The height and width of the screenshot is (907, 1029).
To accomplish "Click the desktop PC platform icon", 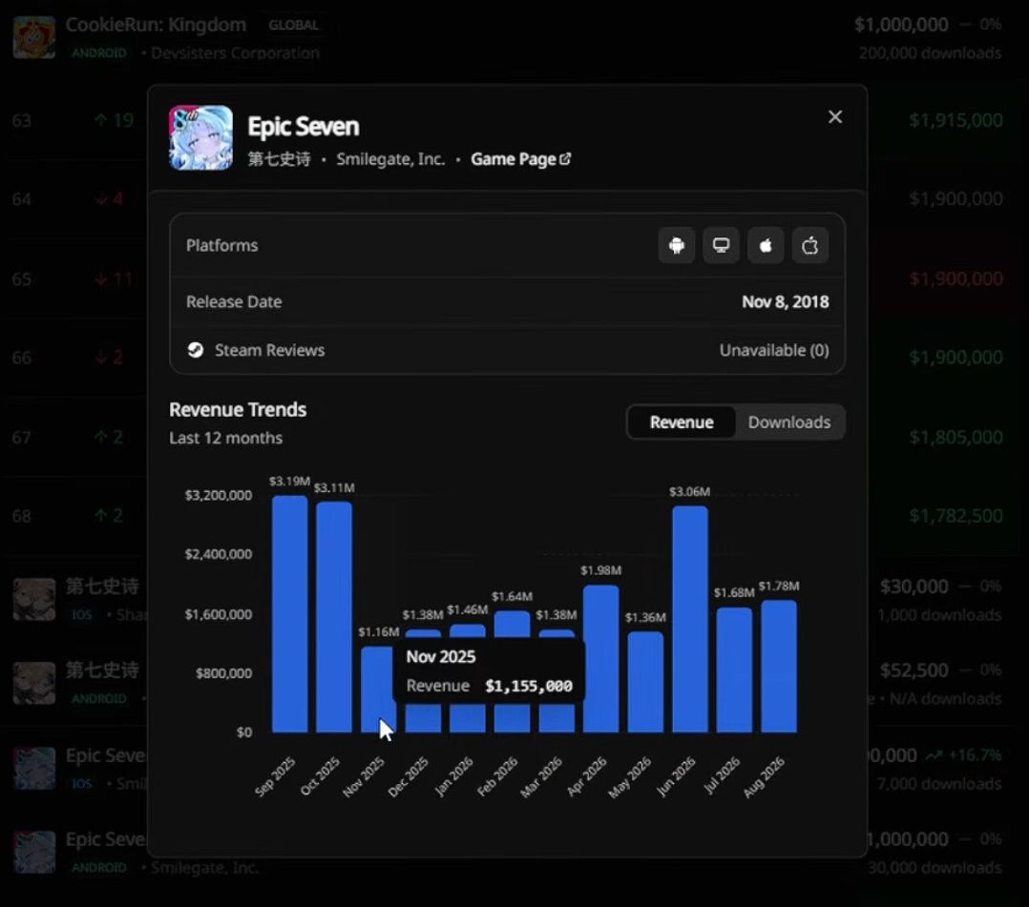I will point(722,245).
